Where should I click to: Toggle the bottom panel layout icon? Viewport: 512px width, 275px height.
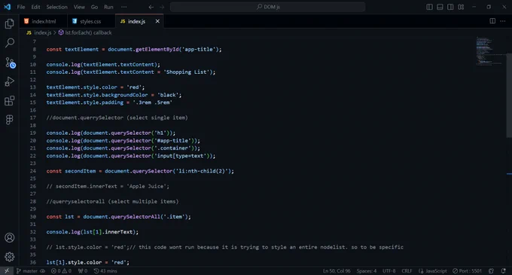440,7
